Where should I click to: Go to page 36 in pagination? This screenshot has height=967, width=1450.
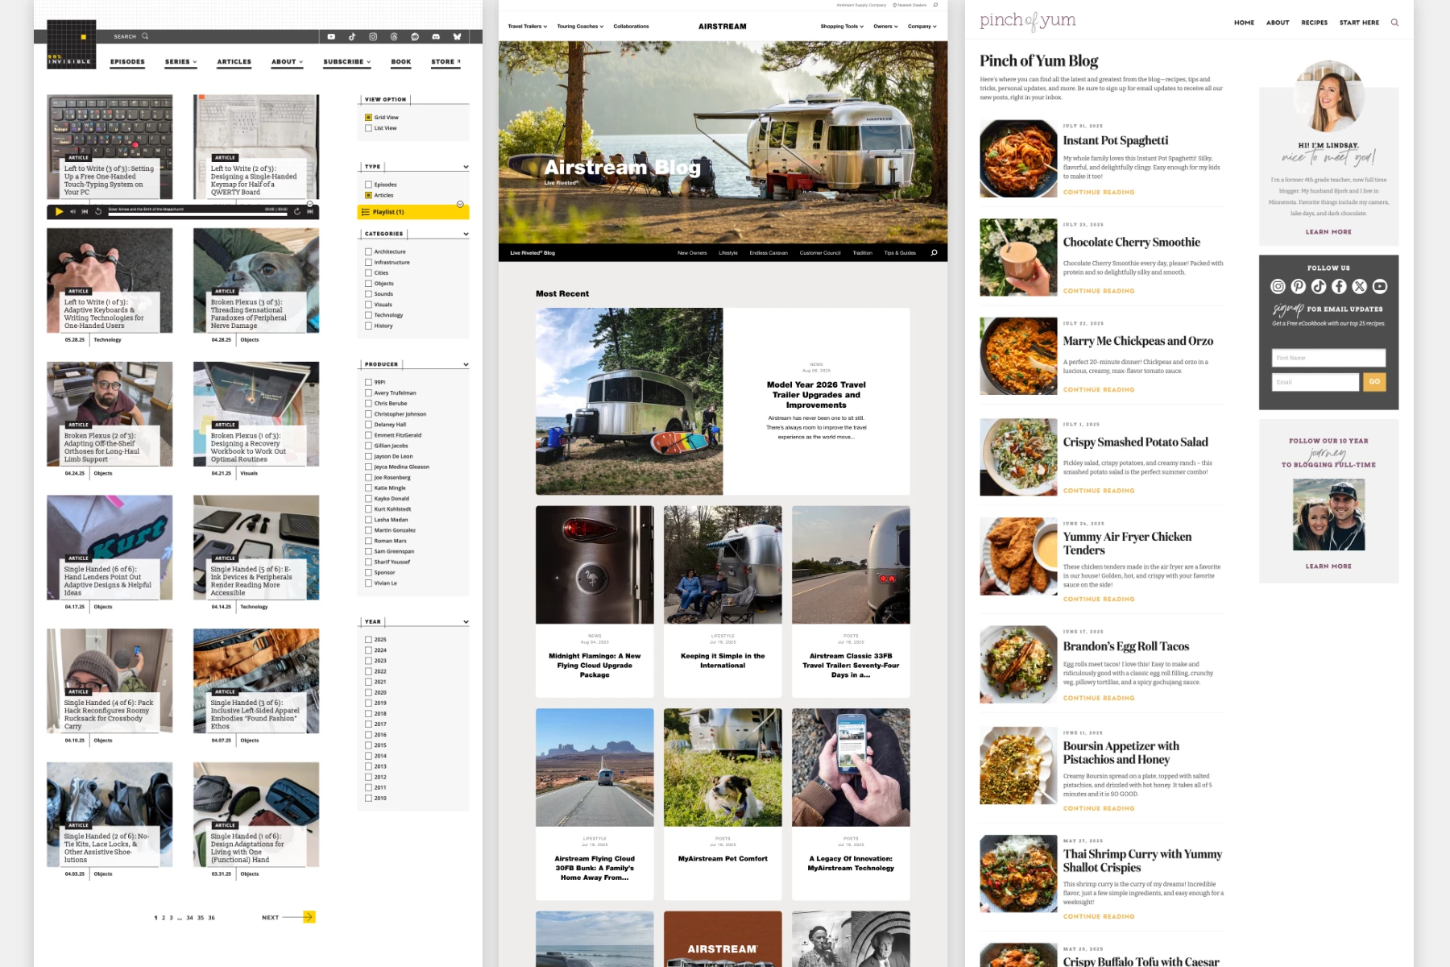click(212, 918)
